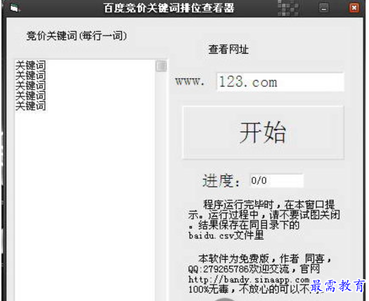Click the www. prefix label
Viewport: 369px width, 301px height.
(x=190, y=82)
